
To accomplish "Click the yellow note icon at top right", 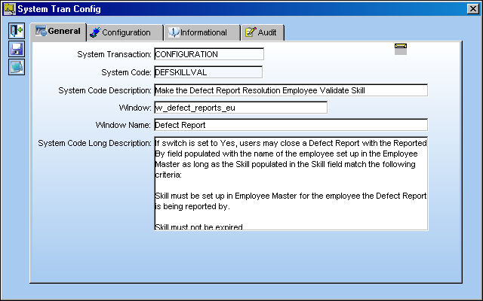I will tap(401, 49).
